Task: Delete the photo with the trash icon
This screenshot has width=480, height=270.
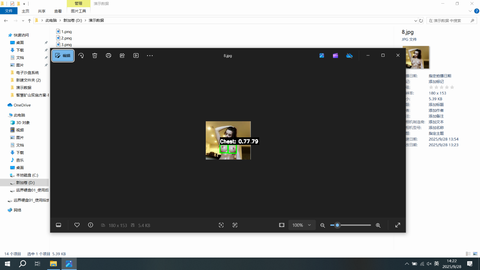Action: pos(95,56)
